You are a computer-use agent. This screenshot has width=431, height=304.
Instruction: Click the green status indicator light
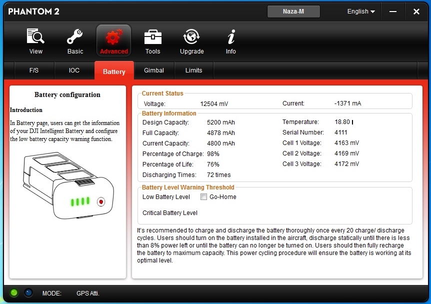coord(14,292)
